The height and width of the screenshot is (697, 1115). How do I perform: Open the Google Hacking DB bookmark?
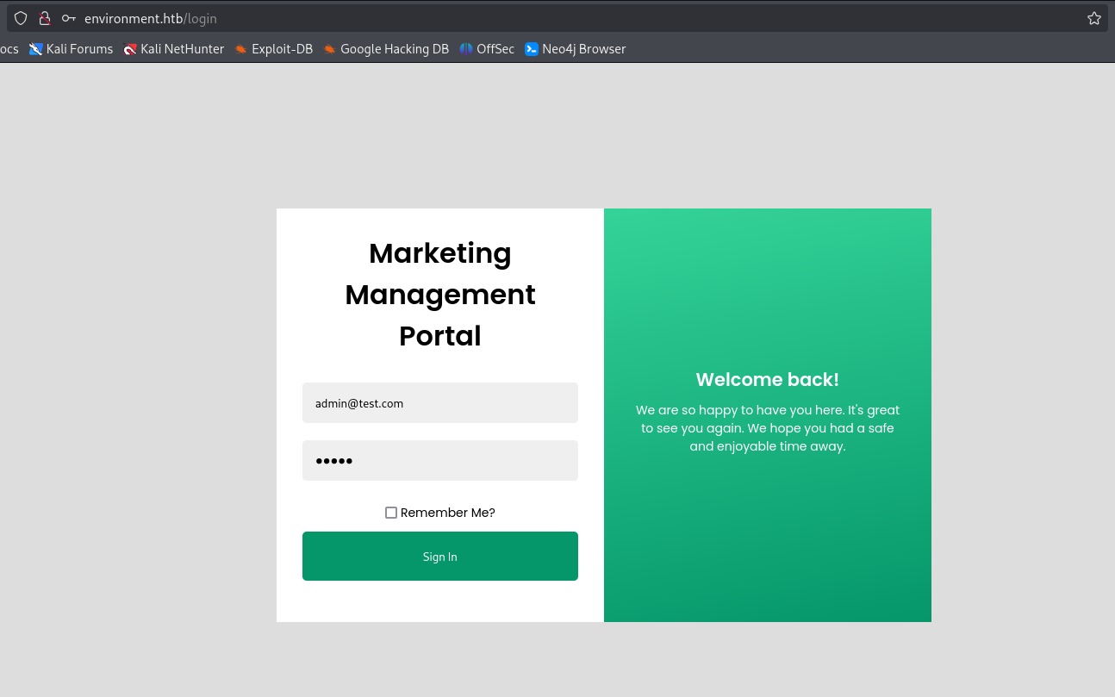pos(386,49)
